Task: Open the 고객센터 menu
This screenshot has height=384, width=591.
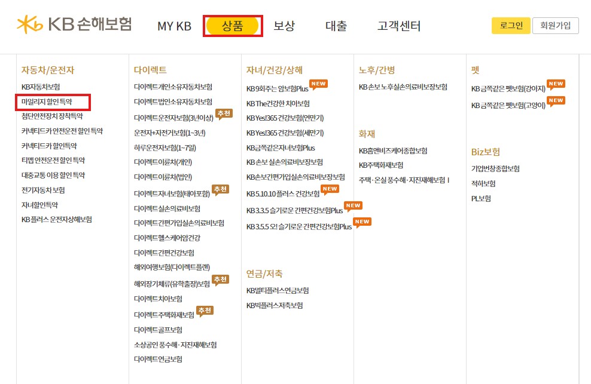Action: pos(399,26)
